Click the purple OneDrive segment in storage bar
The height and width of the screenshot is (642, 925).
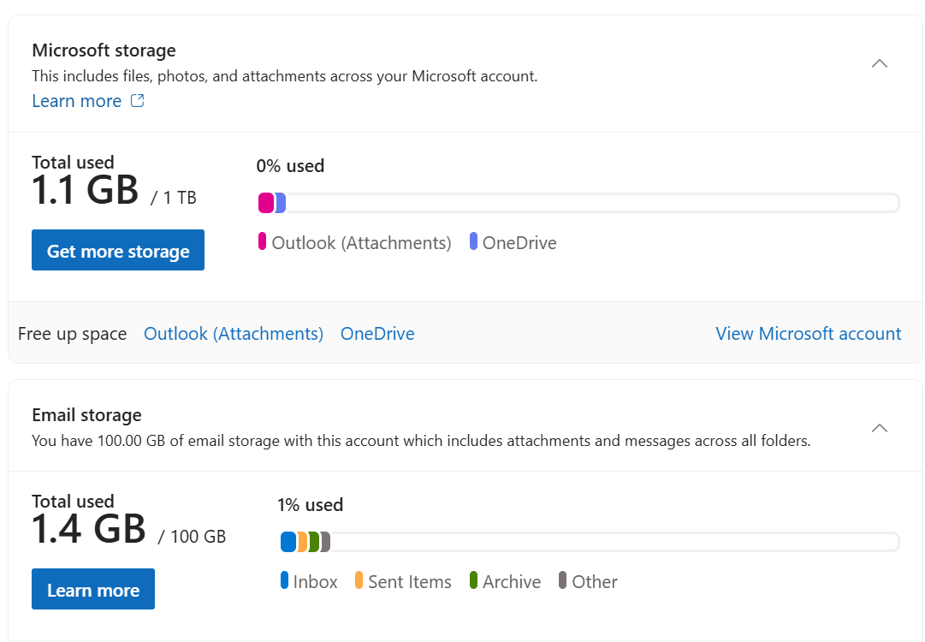(x=281, y=203)
